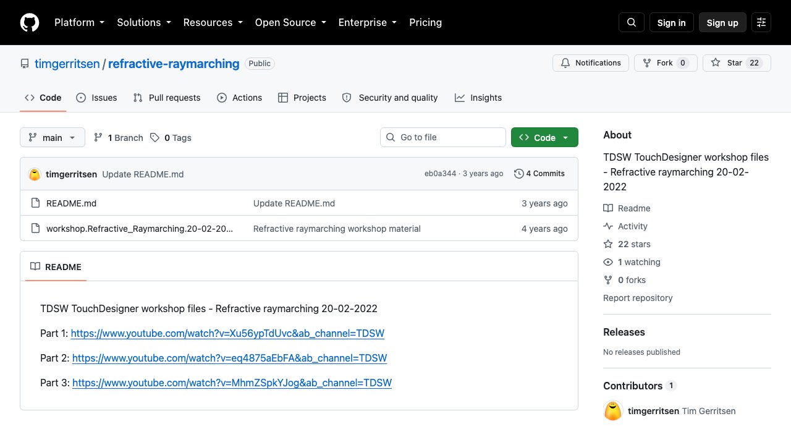
Task: Expand the Solutions menu
Action: point(143,22)
